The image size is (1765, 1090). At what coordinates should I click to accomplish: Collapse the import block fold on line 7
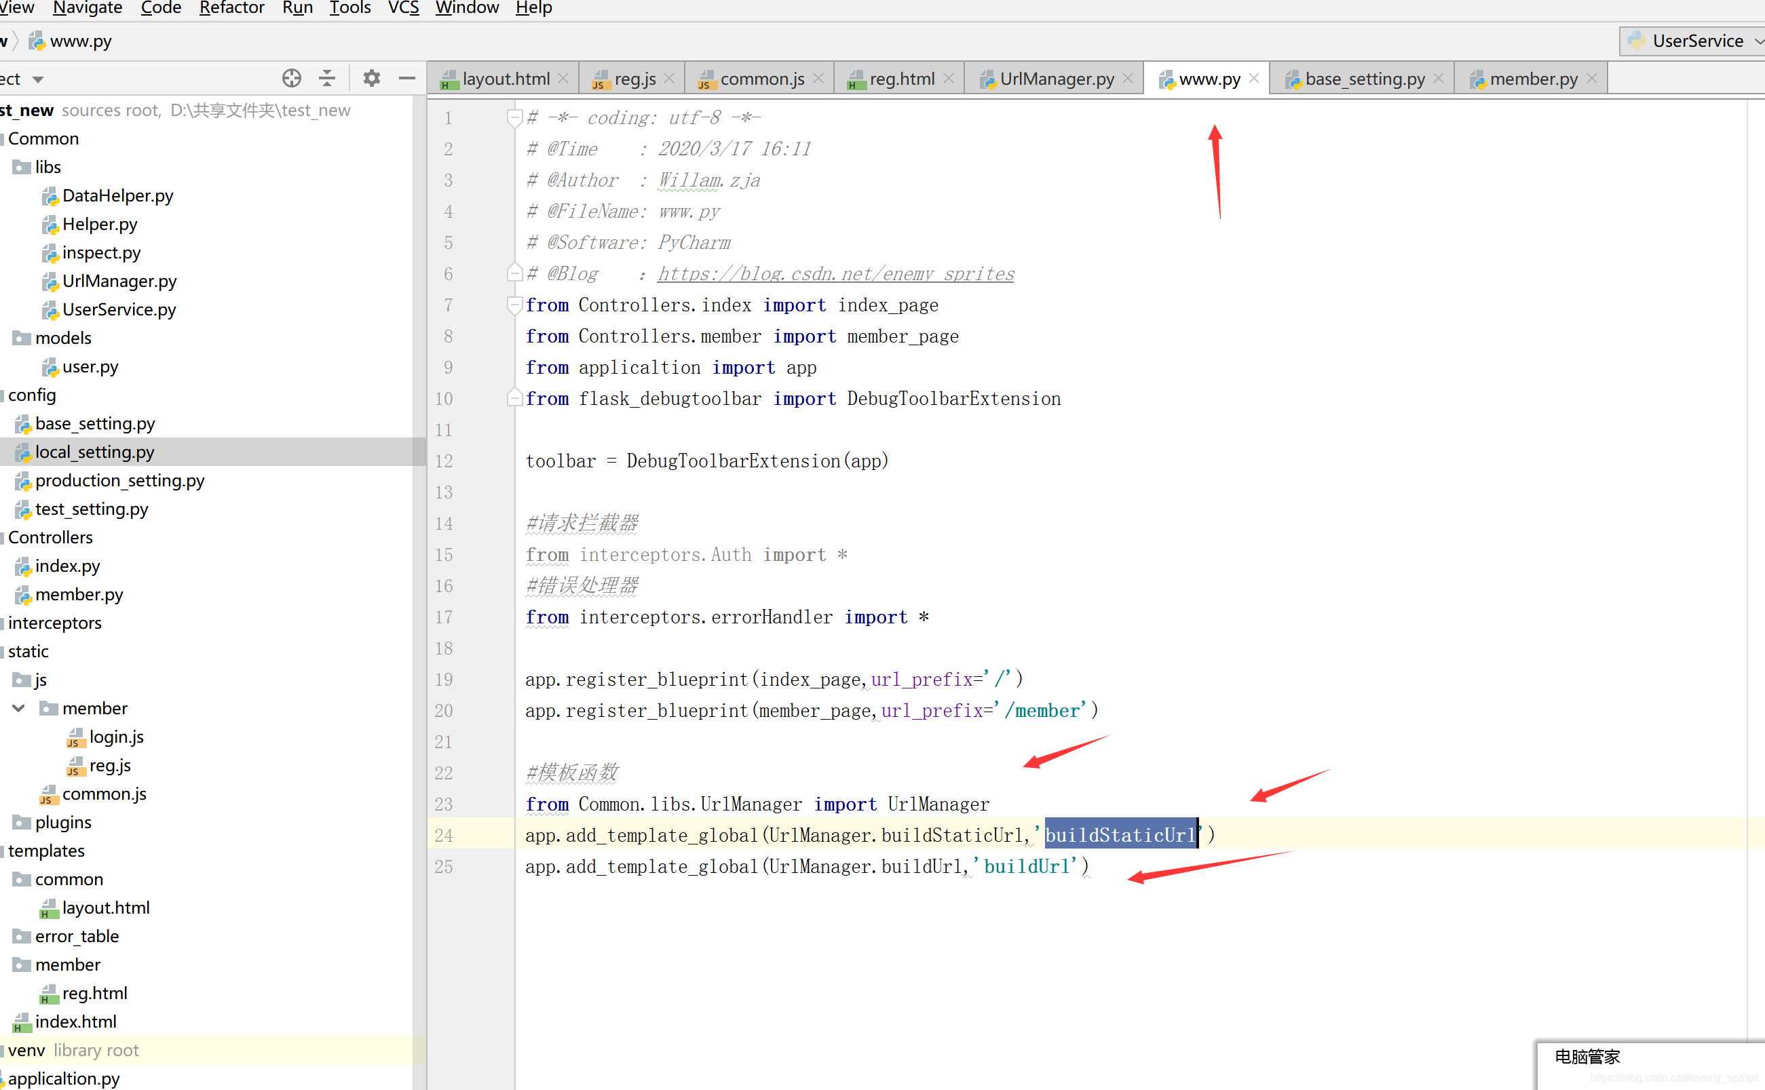click(514, 305)
